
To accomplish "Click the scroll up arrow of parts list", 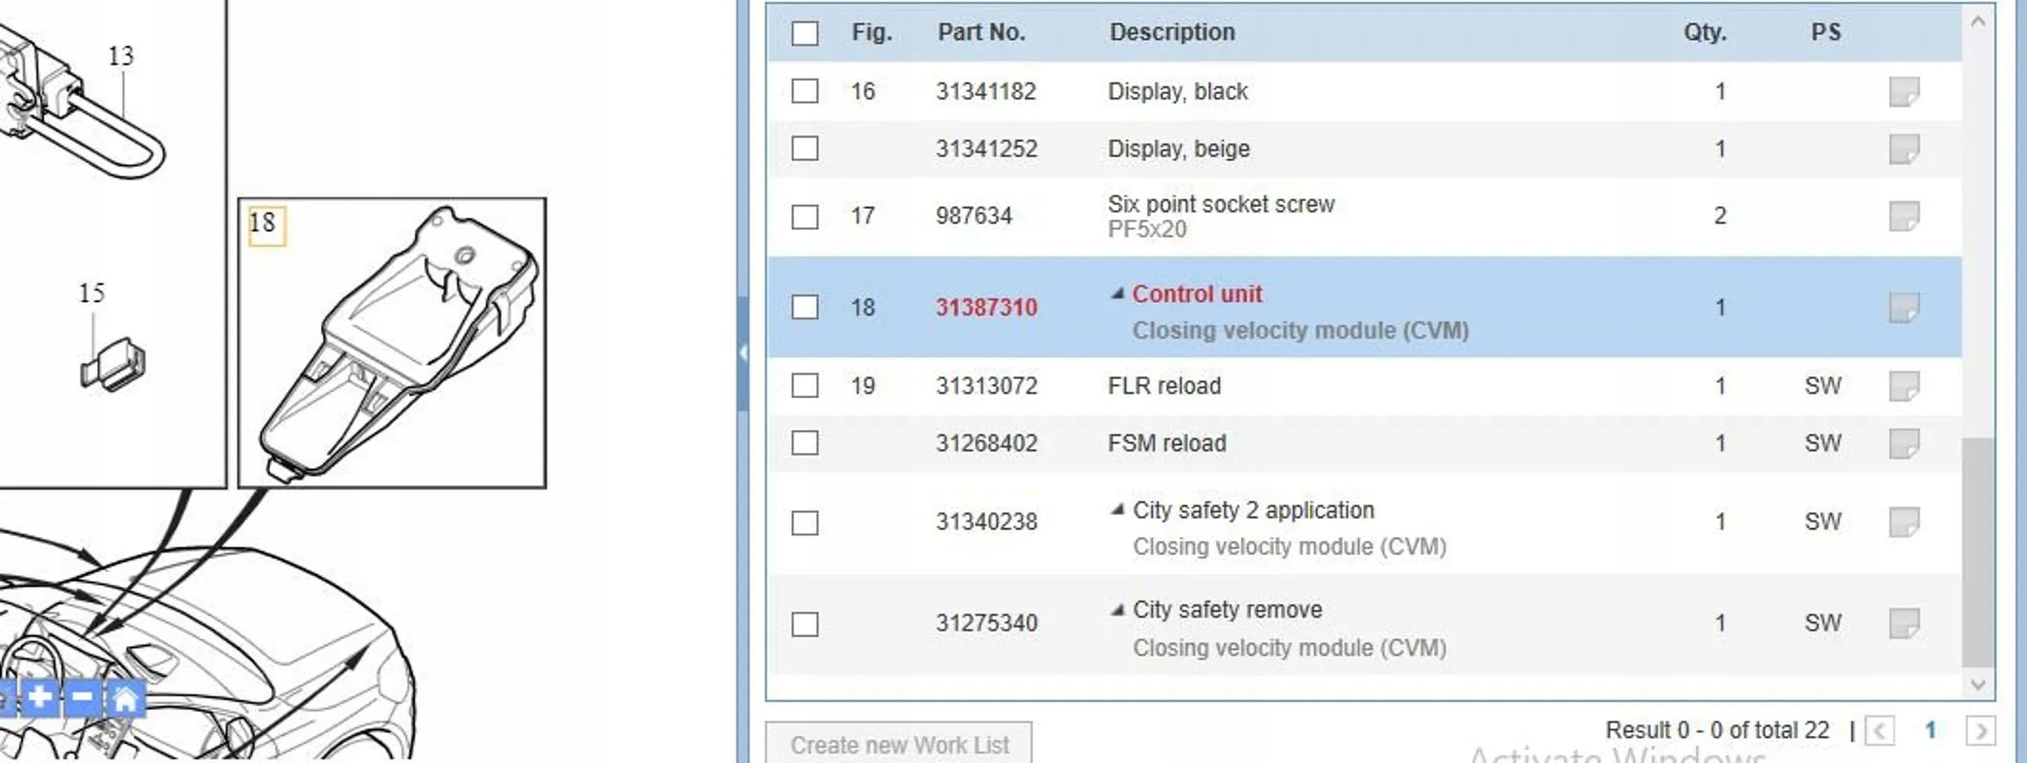I will coord(1978,22).
